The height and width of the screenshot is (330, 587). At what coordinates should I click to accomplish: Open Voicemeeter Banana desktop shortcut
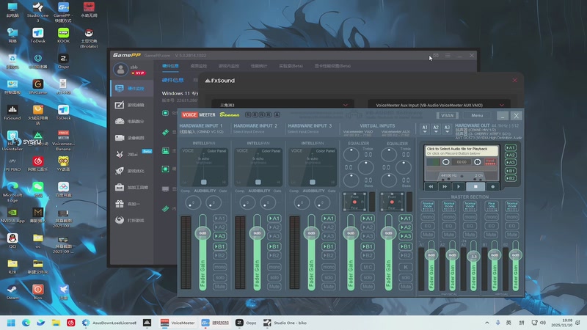tap(63, 139)
